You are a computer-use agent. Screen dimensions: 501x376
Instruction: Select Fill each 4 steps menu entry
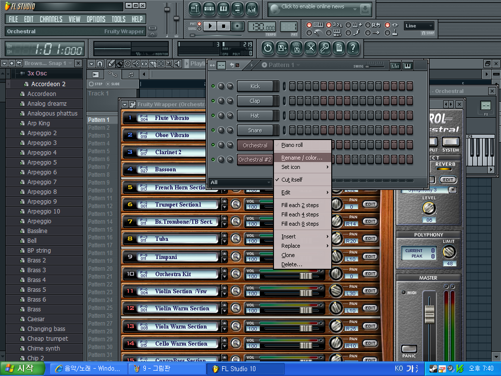[302, 214]
